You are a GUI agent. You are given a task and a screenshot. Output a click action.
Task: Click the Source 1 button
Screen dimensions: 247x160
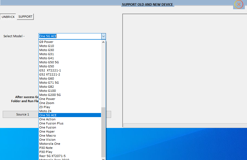point(21,114)
